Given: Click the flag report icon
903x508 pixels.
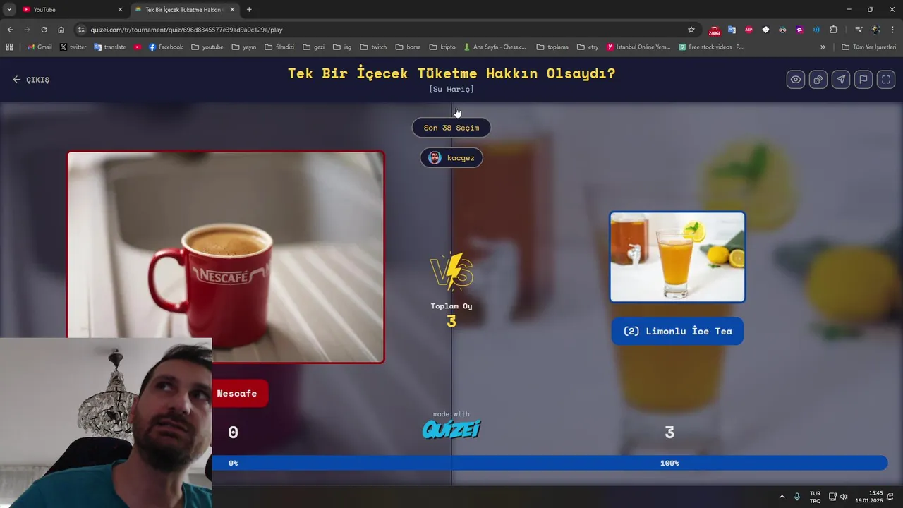Looking at the screenshot, I should tap(863, 80).
